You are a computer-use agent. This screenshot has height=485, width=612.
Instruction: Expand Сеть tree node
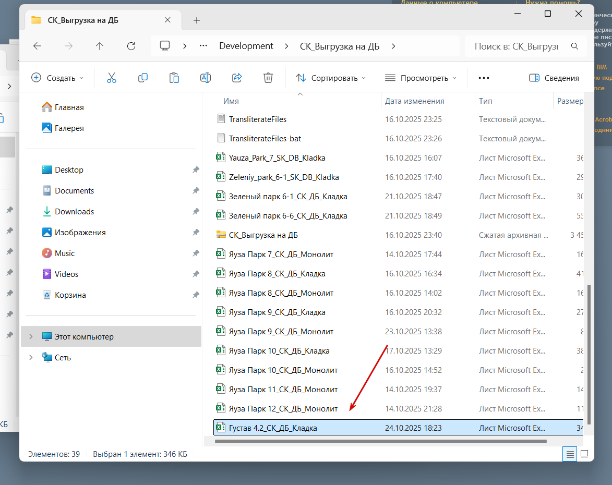coord(31,357)
